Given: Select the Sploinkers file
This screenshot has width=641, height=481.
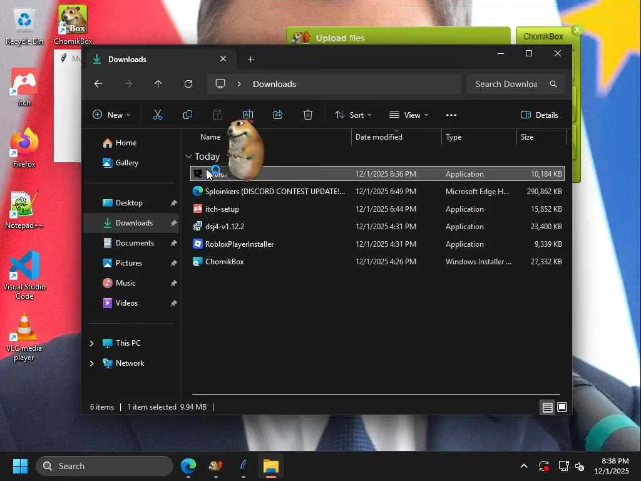Looking at the screenshot, I should [377, 192].
